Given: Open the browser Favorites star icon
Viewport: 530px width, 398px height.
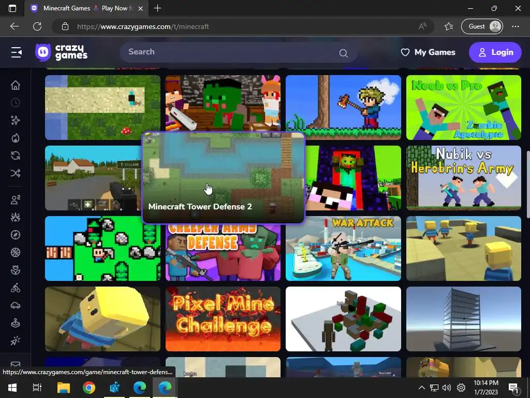Looking at the screenshot, I should click(x=449, y=26).
